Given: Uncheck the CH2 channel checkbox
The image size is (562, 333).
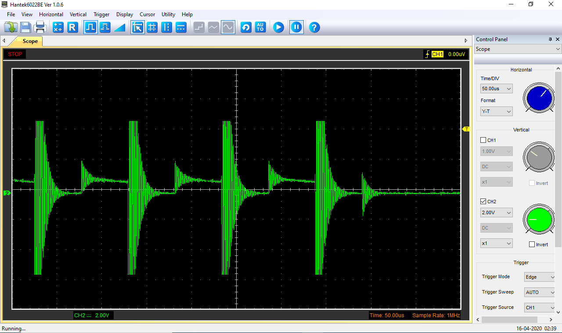Looking at the screenshot, I should [x=483, y=202].
